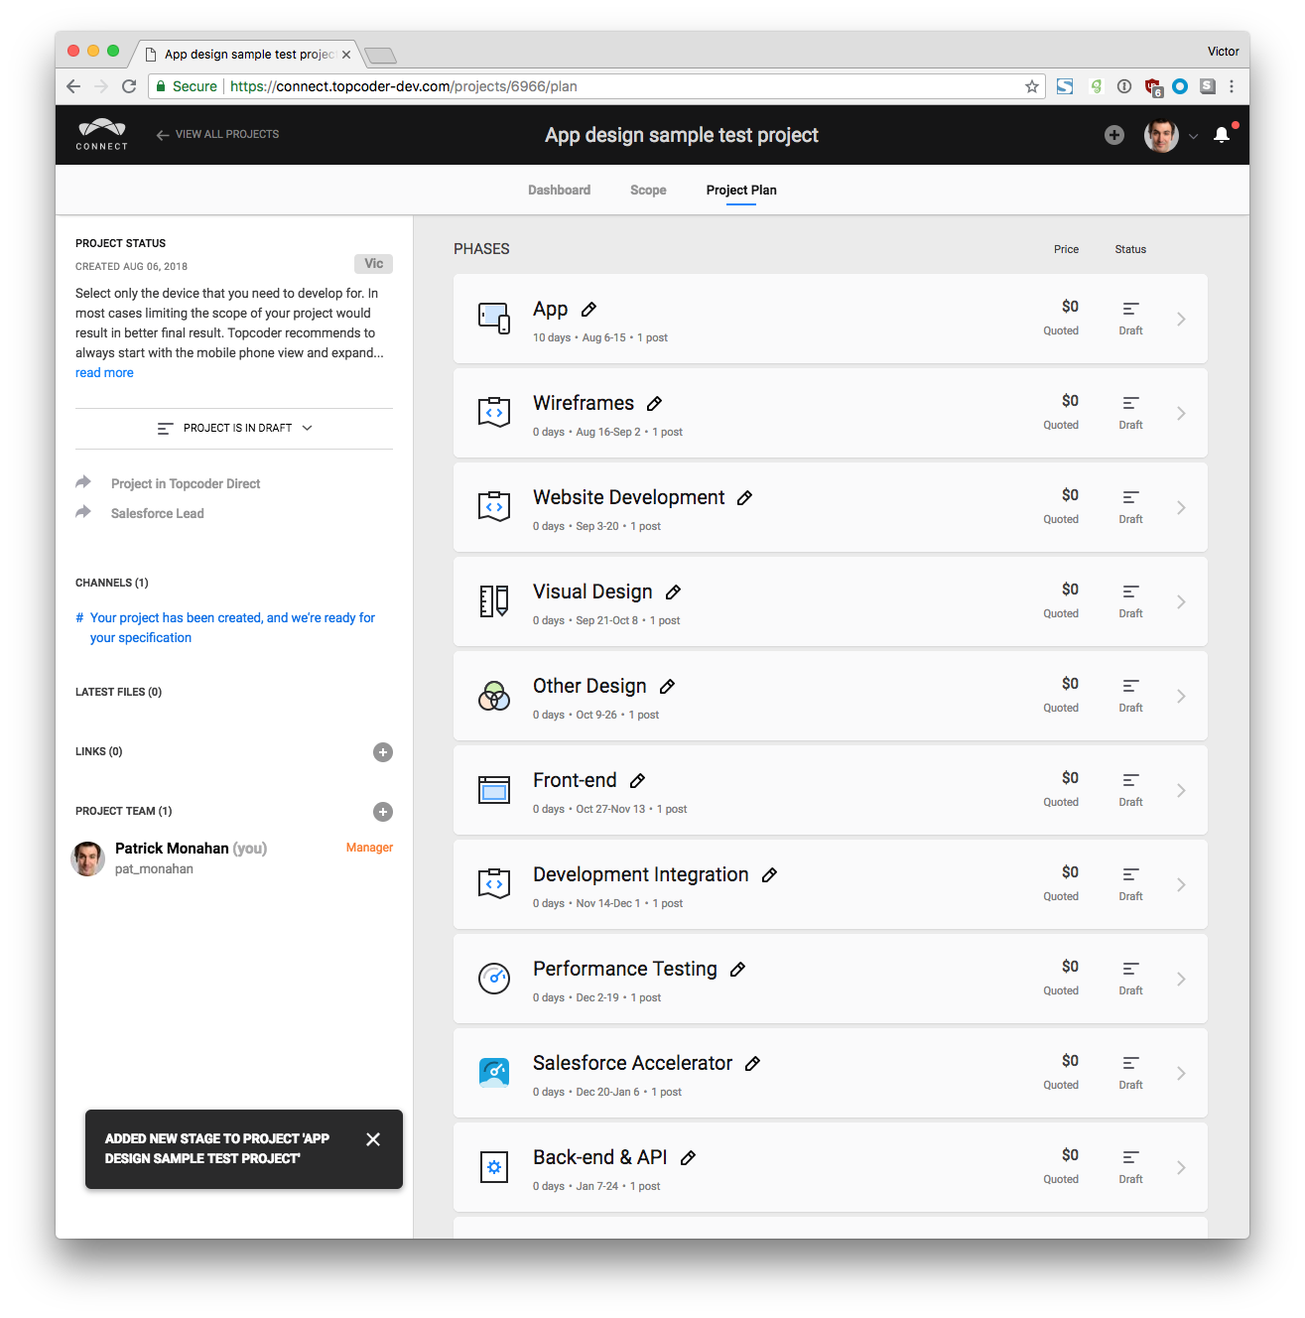Image resolution: width=1305 pixels, height=1318 pixels.
Task: Dismiss the Added New Stage notification
Action: point(373,1139)
